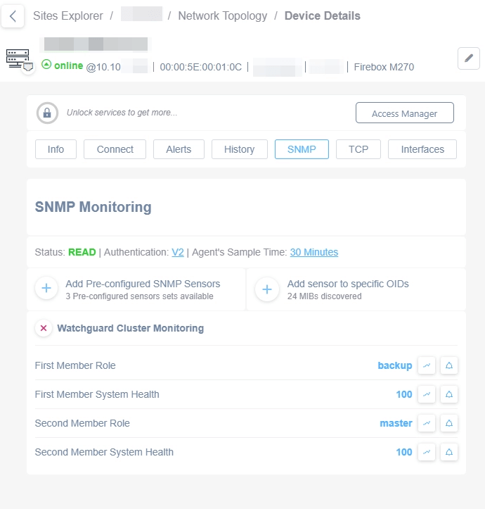
Task: Remove Watchguard Cluster Monitoring sensor set
Action: click(x=44, y=328)
